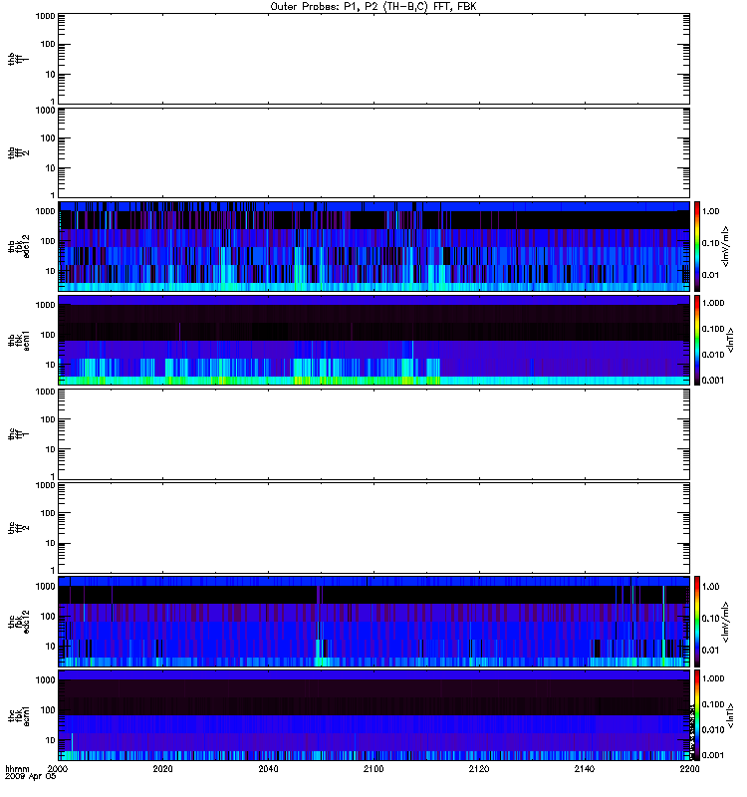Click the empty 'thc fff 1' plot panel
This screenshot has height=797, width=747.
coord(374,434)
